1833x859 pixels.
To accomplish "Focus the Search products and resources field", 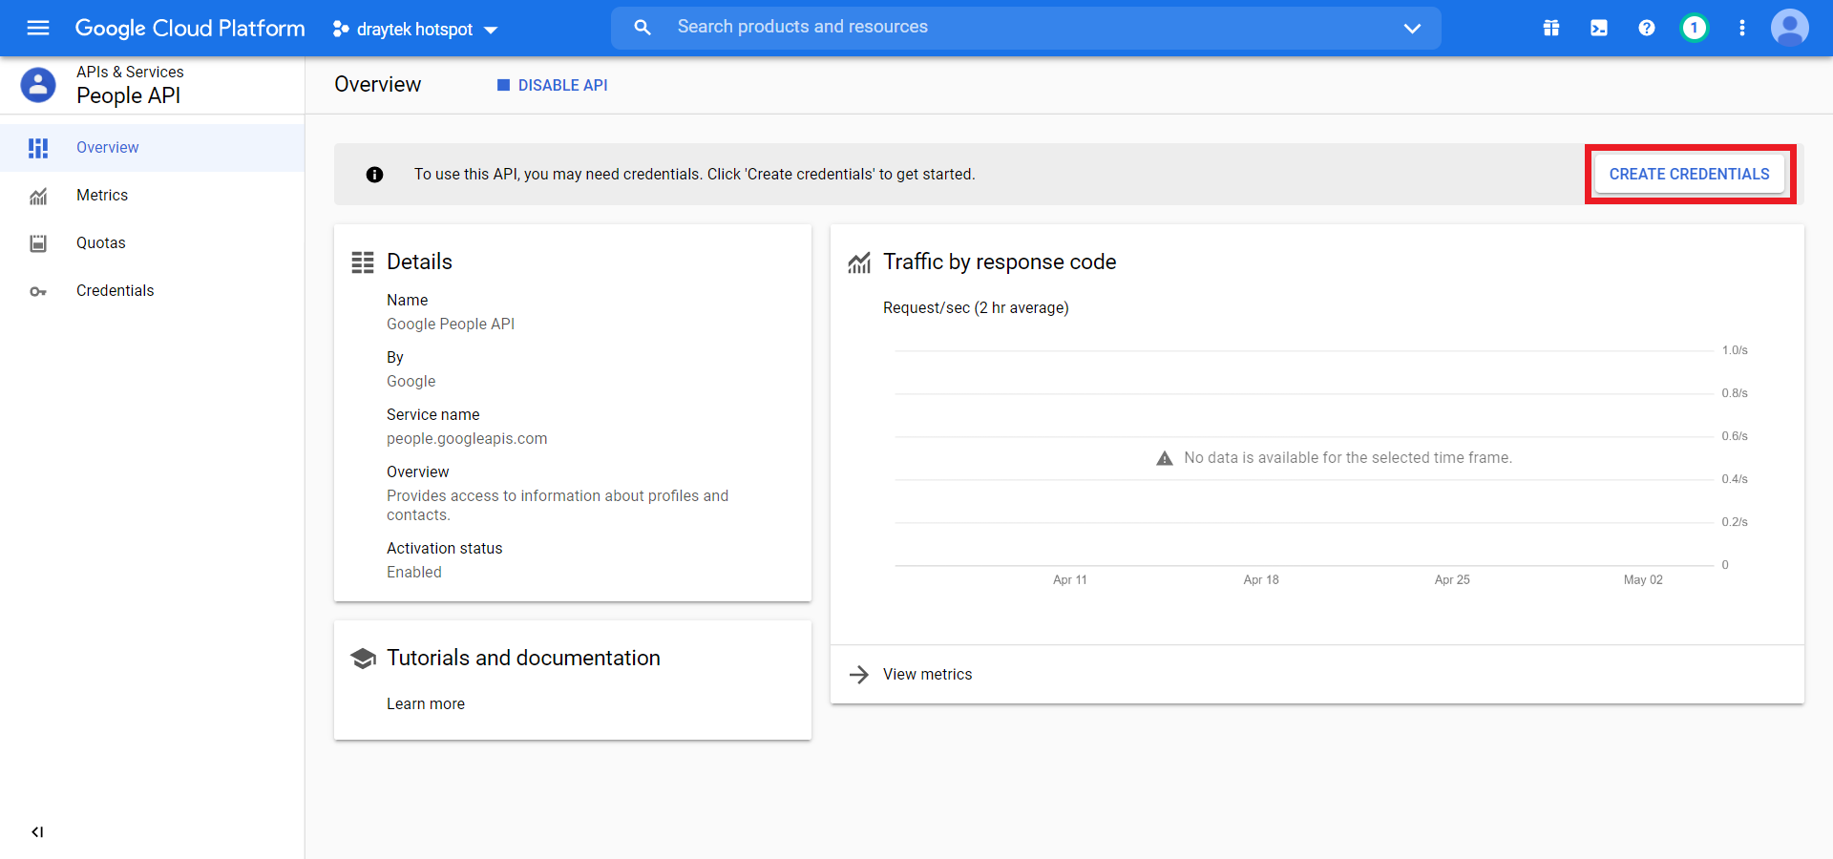I will click(1026, 28).
